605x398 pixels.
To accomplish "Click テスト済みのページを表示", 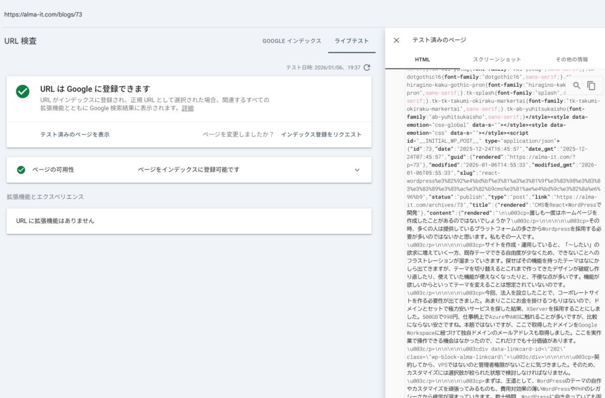I will click(x=74, y=134).
